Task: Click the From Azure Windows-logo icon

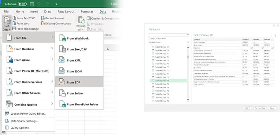Action: [x=9, y=59]
